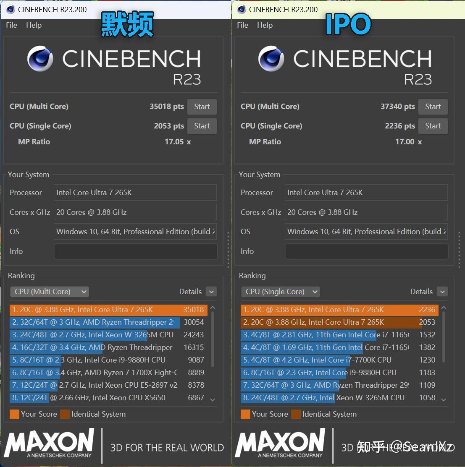Open CPU (Multi Core) ranking dropdown

(x=50, y=292)
